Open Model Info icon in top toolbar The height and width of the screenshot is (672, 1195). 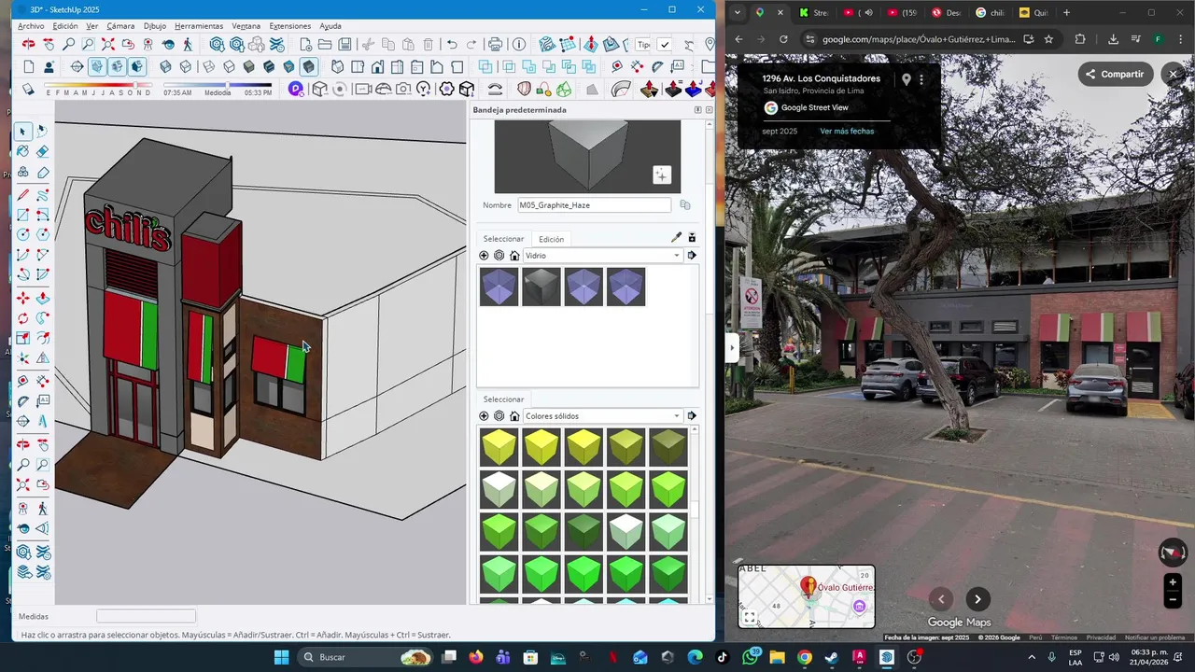[519, 44]
